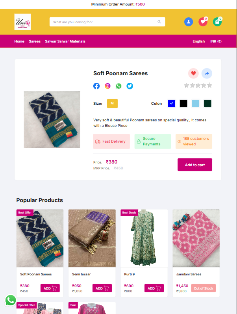
Task: Choose the light blue color swatch
Action: tap(195, 104)
